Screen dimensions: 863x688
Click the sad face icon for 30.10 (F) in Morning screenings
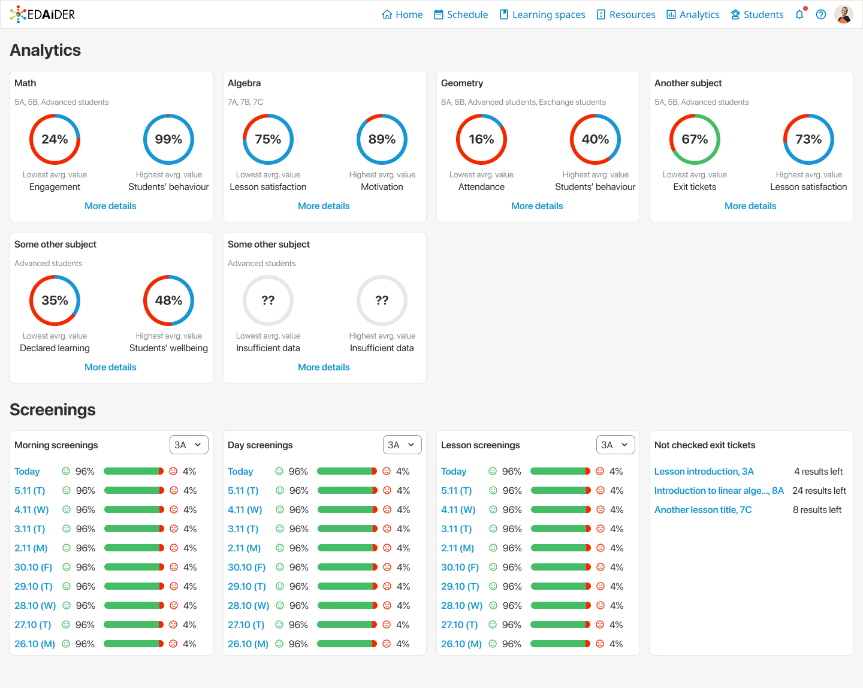point(174,567)
